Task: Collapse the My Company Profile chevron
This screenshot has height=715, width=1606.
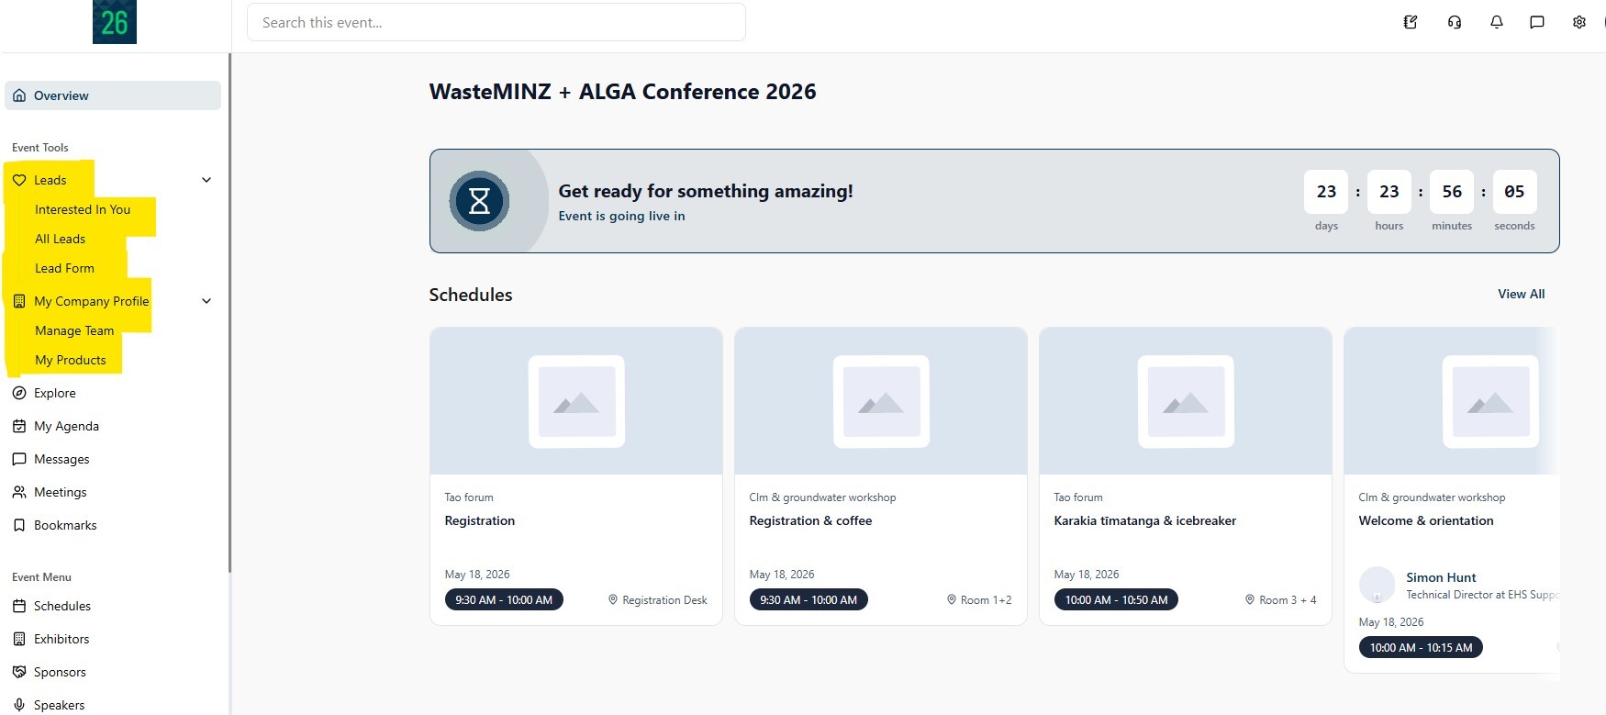Action: [x=206, y=301]
